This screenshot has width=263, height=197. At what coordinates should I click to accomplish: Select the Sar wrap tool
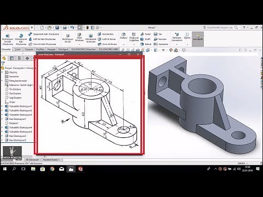point(158,34)
